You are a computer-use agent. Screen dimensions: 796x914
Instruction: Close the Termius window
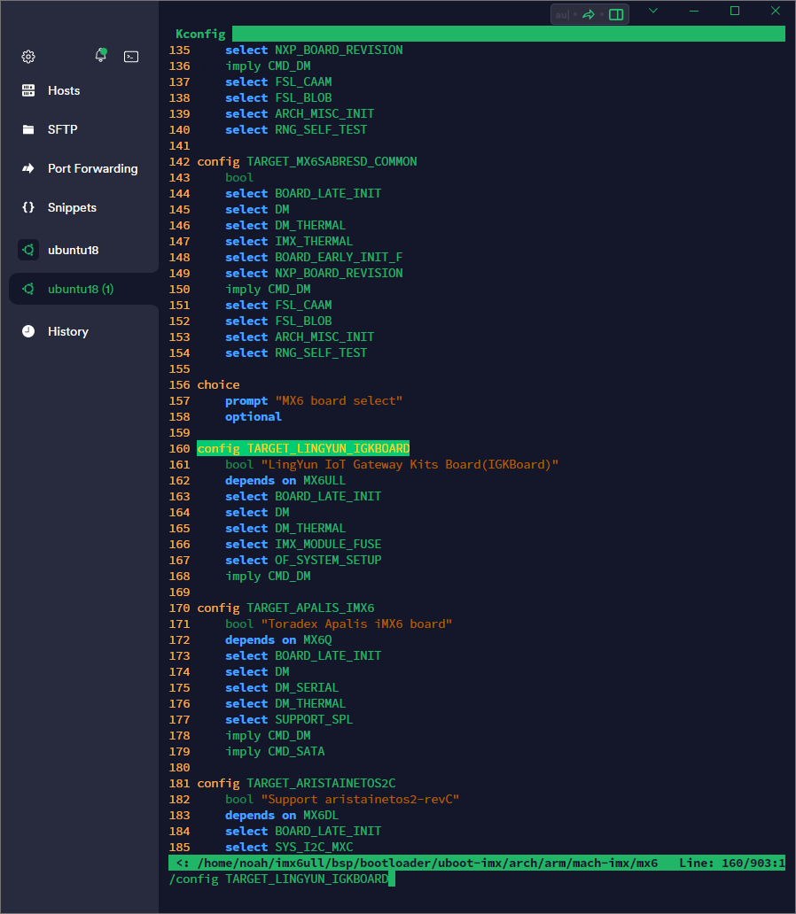pos(776,11)
